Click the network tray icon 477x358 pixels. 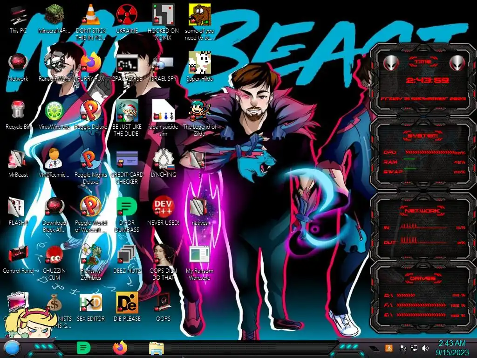click(414, 348)
